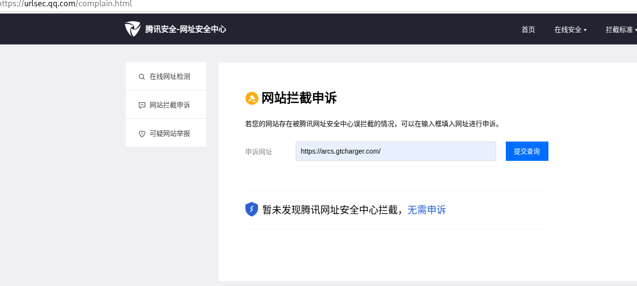
Task: Click the magnifier icon beside 在线网址检测
Action: coord(142,77)
